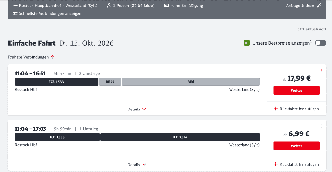Open three-dot menu for the 6,99 € connection

tap(321, 126)
